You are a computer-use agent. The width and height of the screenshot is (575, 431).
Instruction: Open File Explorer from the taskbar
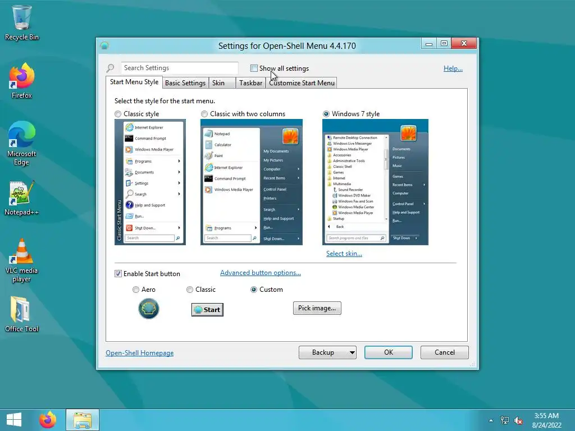click(83, 420)
